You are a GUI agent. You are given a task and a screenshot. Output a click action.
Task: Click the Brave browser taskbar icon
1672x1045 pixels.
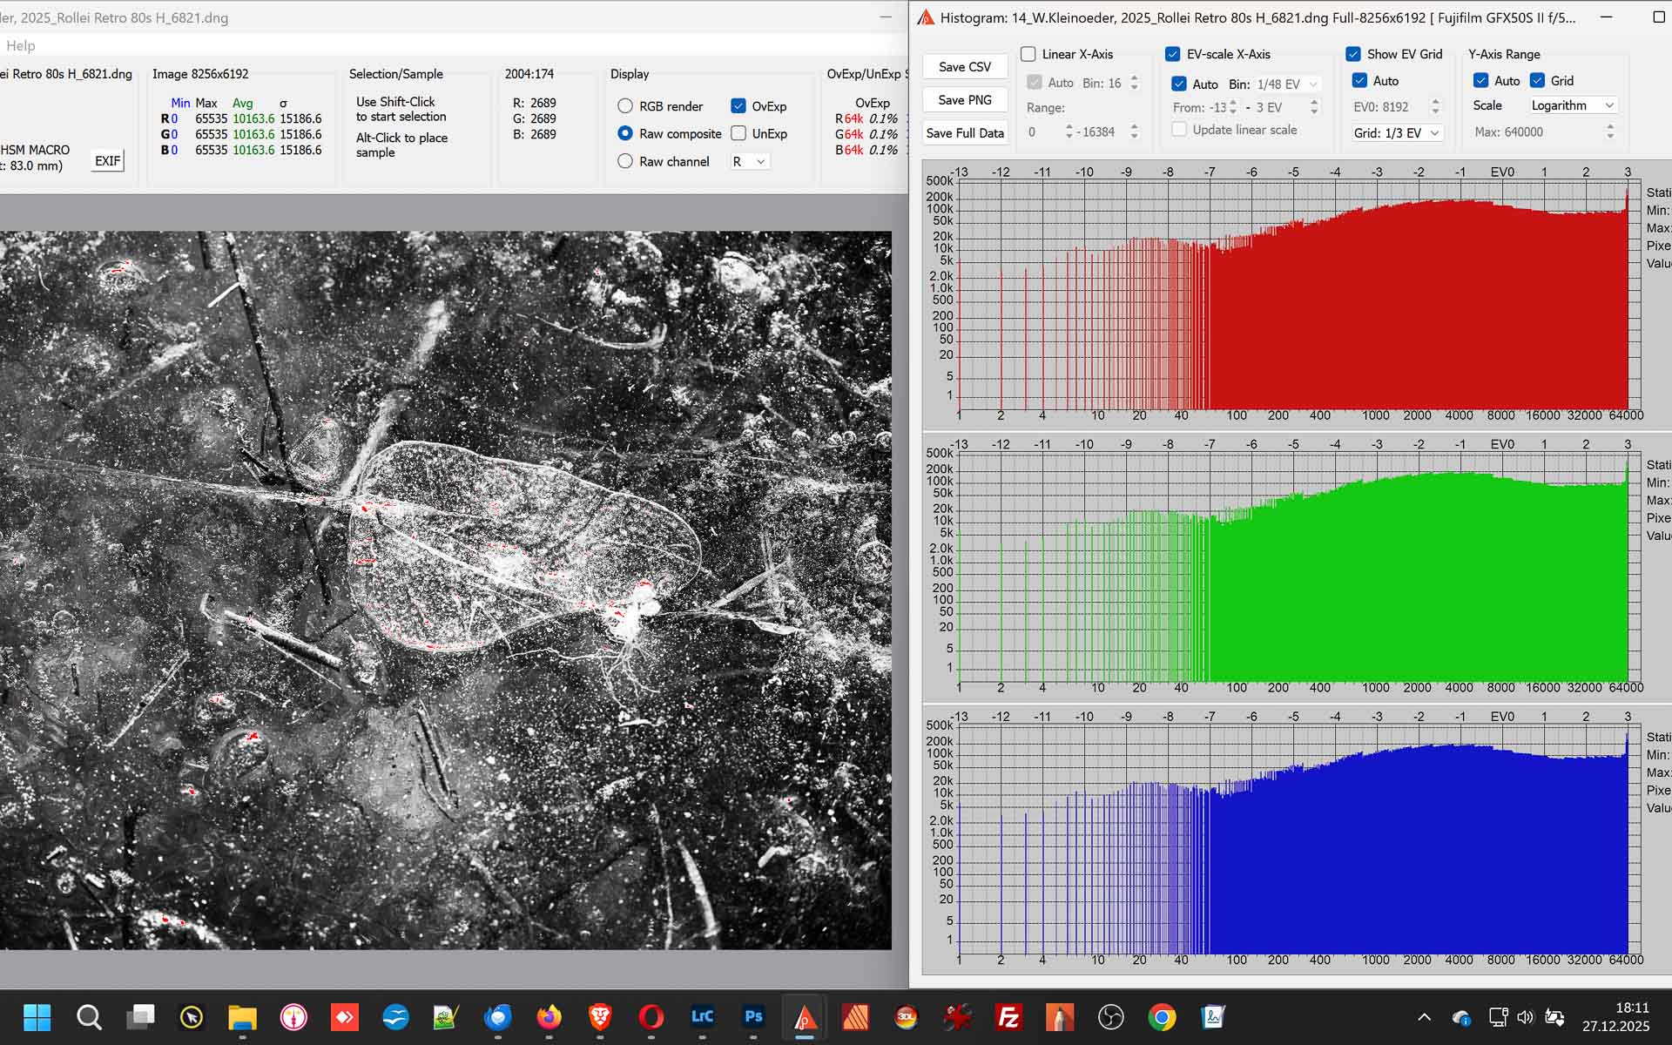[x=600, y=1016]
